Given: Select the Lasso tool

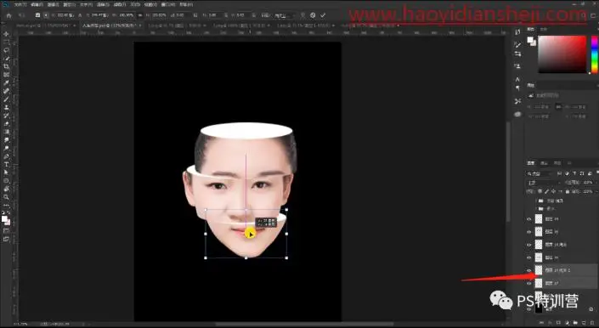Looking at the screenshot, I should pyautogui.click(x=6, y=50).
